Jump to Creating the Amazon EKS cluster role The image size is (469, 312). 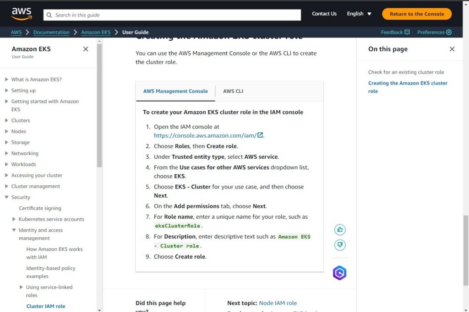pos(408,87)
